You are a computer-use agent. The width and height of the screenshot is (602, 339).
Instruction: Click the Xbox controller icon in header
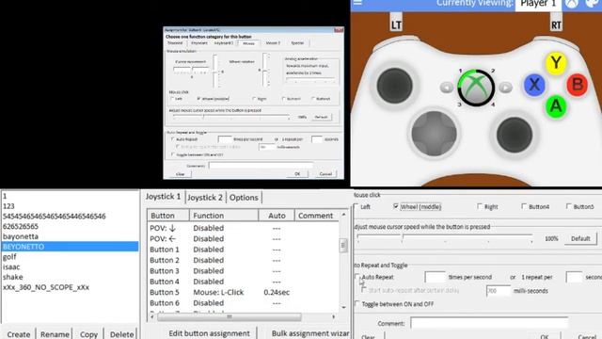[x=572, y=4]
